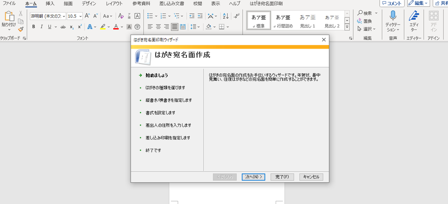The height and width of the screenshot is (204, 448).
Task: Apply the 行間詰め style
Action: tap(283, 21)
